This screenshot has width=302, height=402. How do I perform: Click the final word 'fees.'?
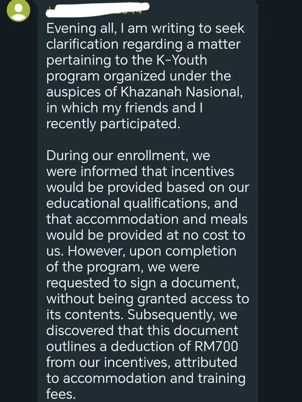coord(61,394)
